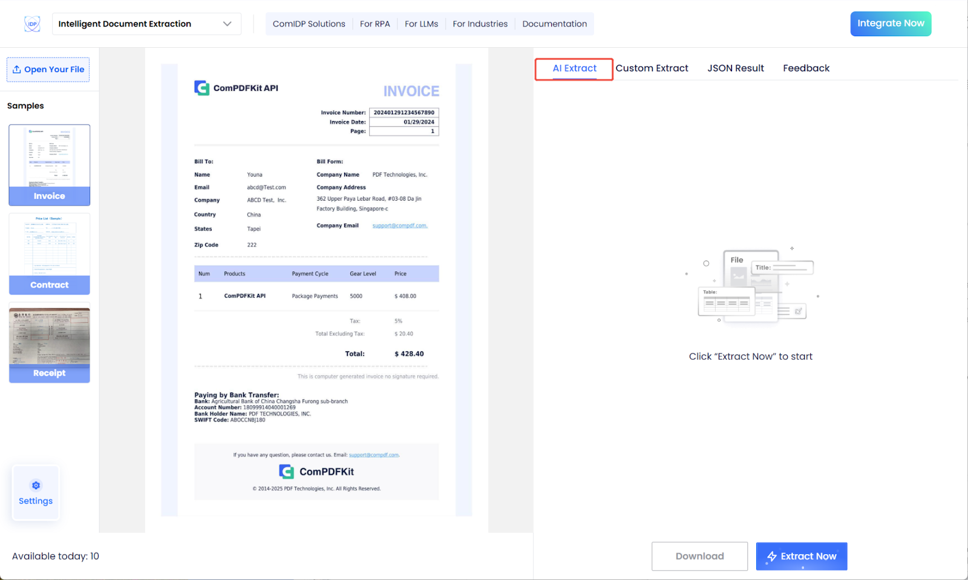Click the "Package Payments" table cell

click(315, 296)
